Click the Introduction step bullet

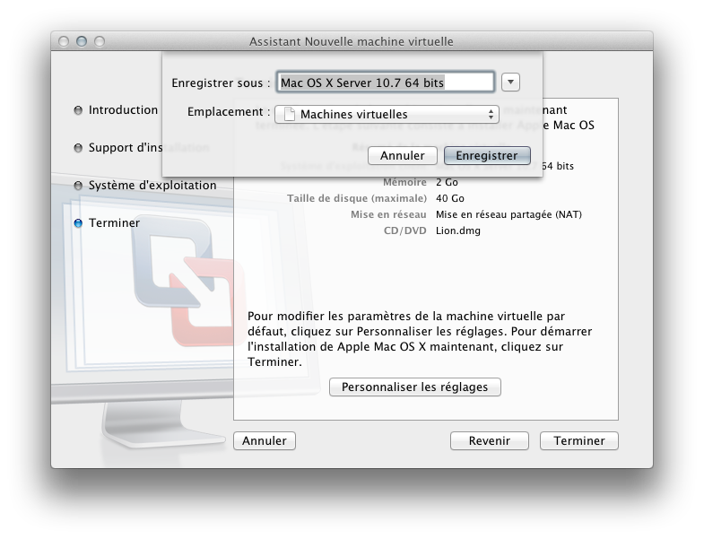[x=78, y=110]
